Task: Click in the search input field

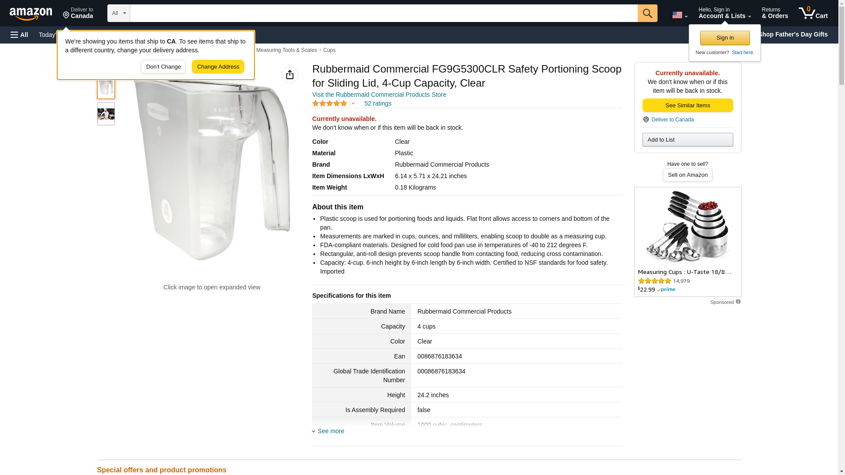Action: (x=383, y=13)
